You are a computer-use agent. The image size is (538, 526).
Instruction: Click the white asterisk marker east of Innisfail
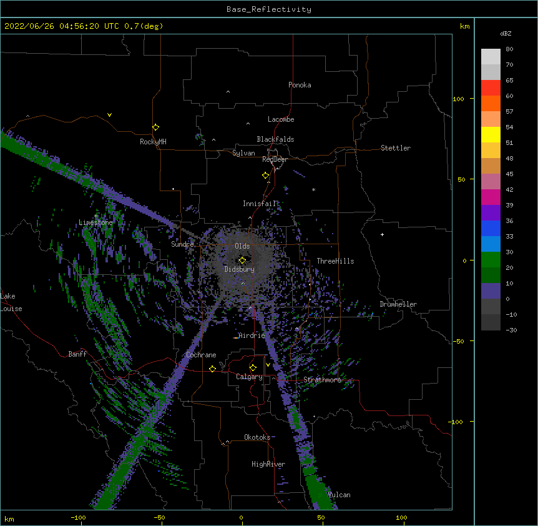pyautogui.click(x=313, y=189)
